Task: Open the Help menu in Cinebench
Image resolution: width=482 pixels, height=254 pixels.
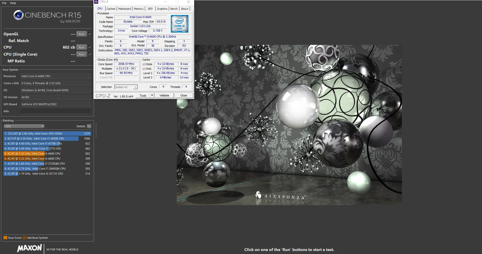Action: point(13,3)
